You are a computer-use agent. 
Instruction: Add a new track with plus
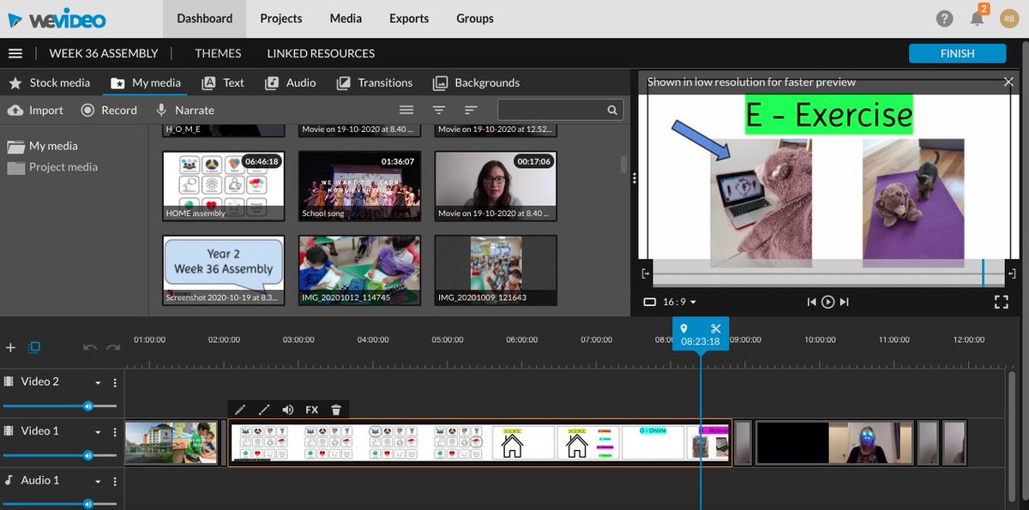[x=10, y=347]
